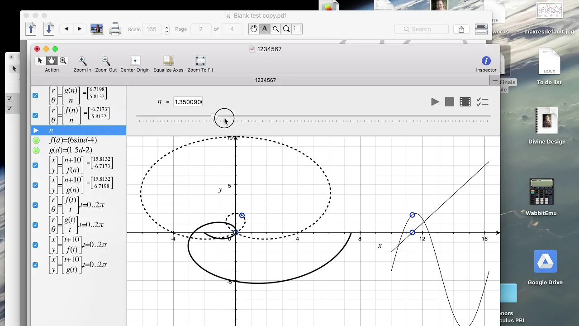Select the magnify tool in PDF toolbar

click(275, 29)
